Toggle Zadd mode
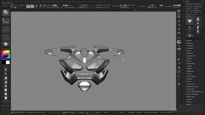Screen dimensions: 205x115 65,5
